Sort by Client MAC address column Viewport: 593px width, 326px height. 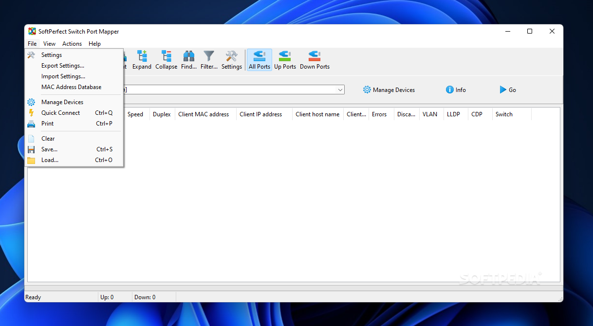[x=205, y=114]
